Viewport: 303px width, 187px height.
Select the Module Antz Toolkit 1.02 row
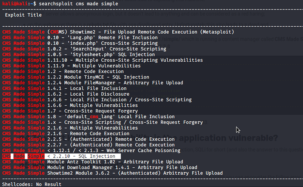pyautogui.click(x=93, y=162)
